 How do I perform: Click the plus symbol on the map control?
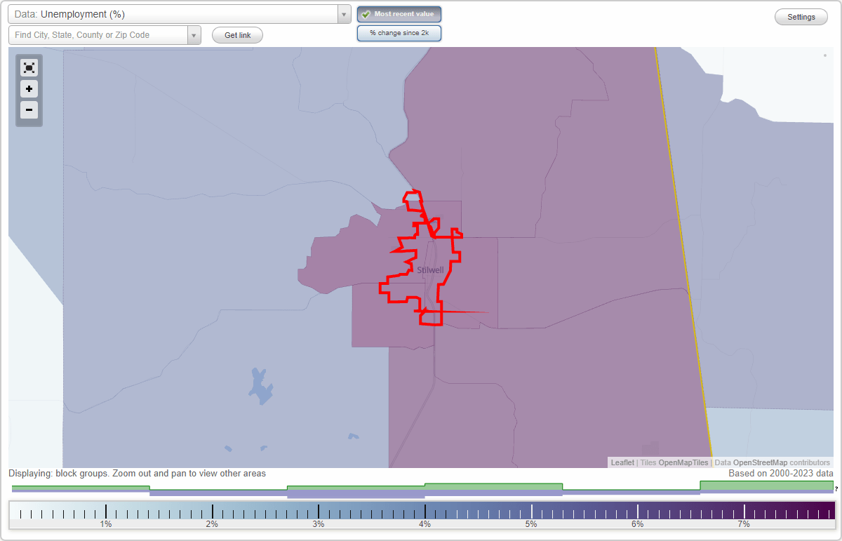coord(29,89)
